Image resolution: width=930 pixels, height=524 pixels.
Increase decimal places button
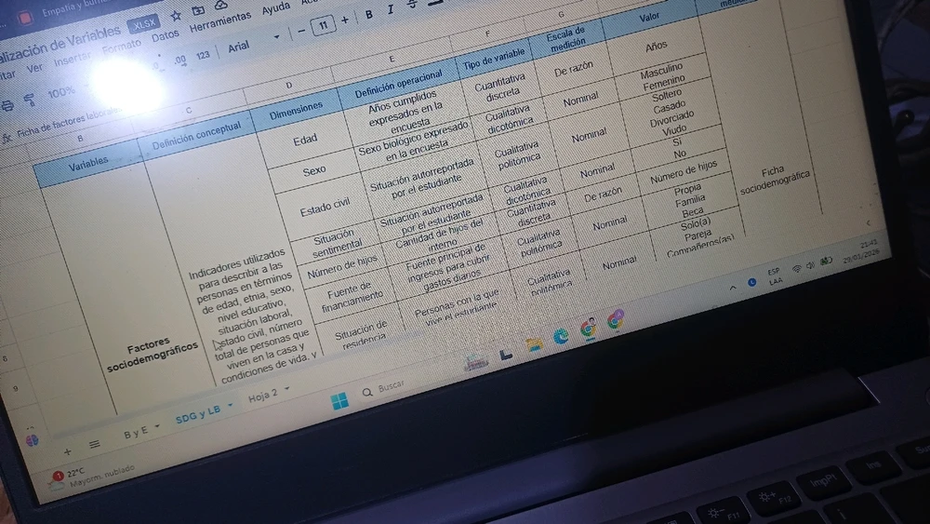click(x=180, y=60)
